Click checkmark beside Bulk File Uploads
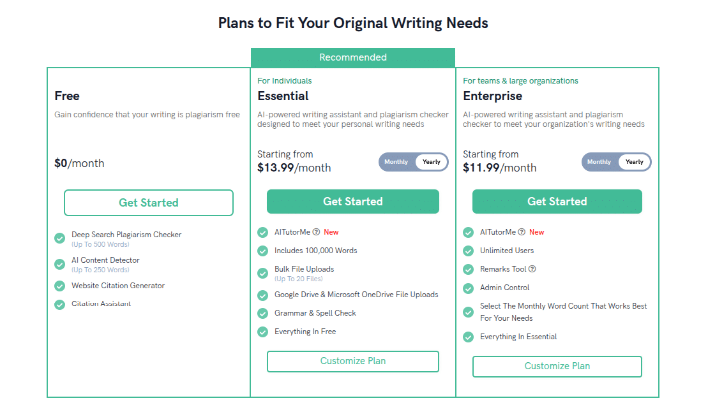The width and height of the screenshot is (708, 403). click(262, 273)
